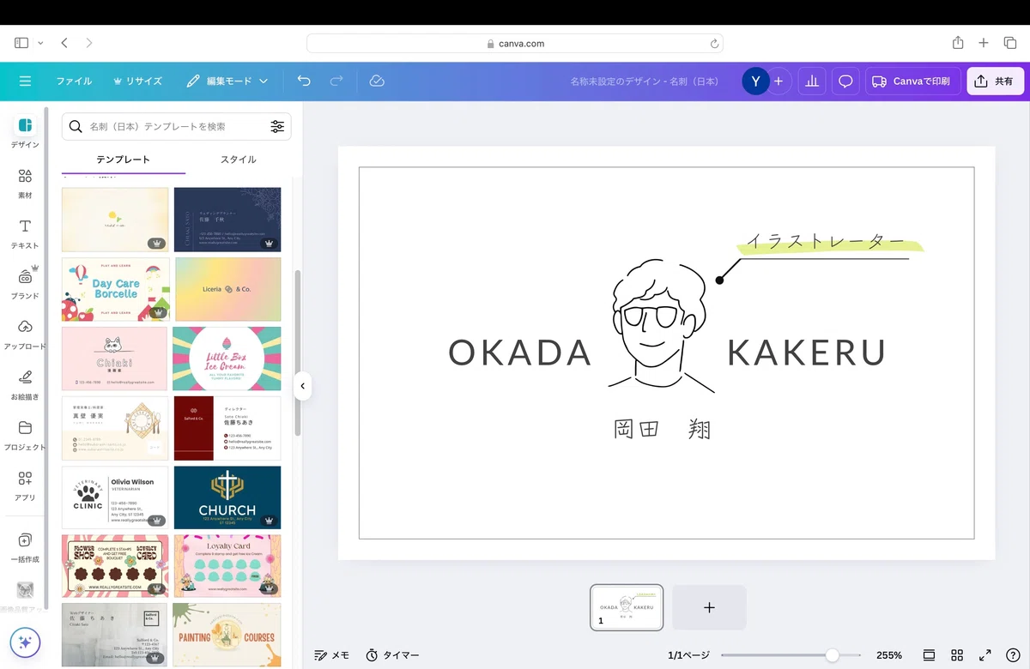This screenshot has width=1030, height=669.
Task: Open new Safari tab
Action: point(984,43)
